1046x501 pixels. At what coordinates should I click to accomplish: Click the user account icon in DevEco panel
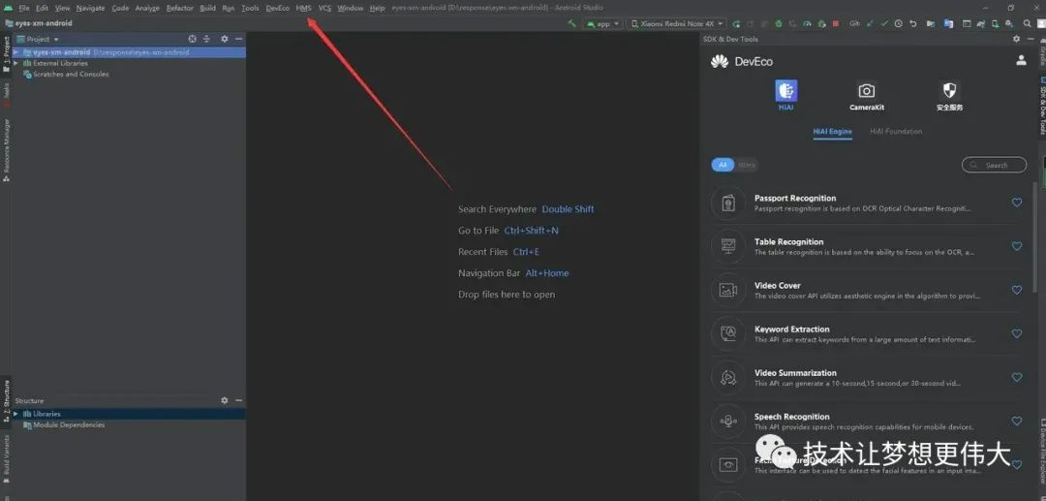(1021, 60)
